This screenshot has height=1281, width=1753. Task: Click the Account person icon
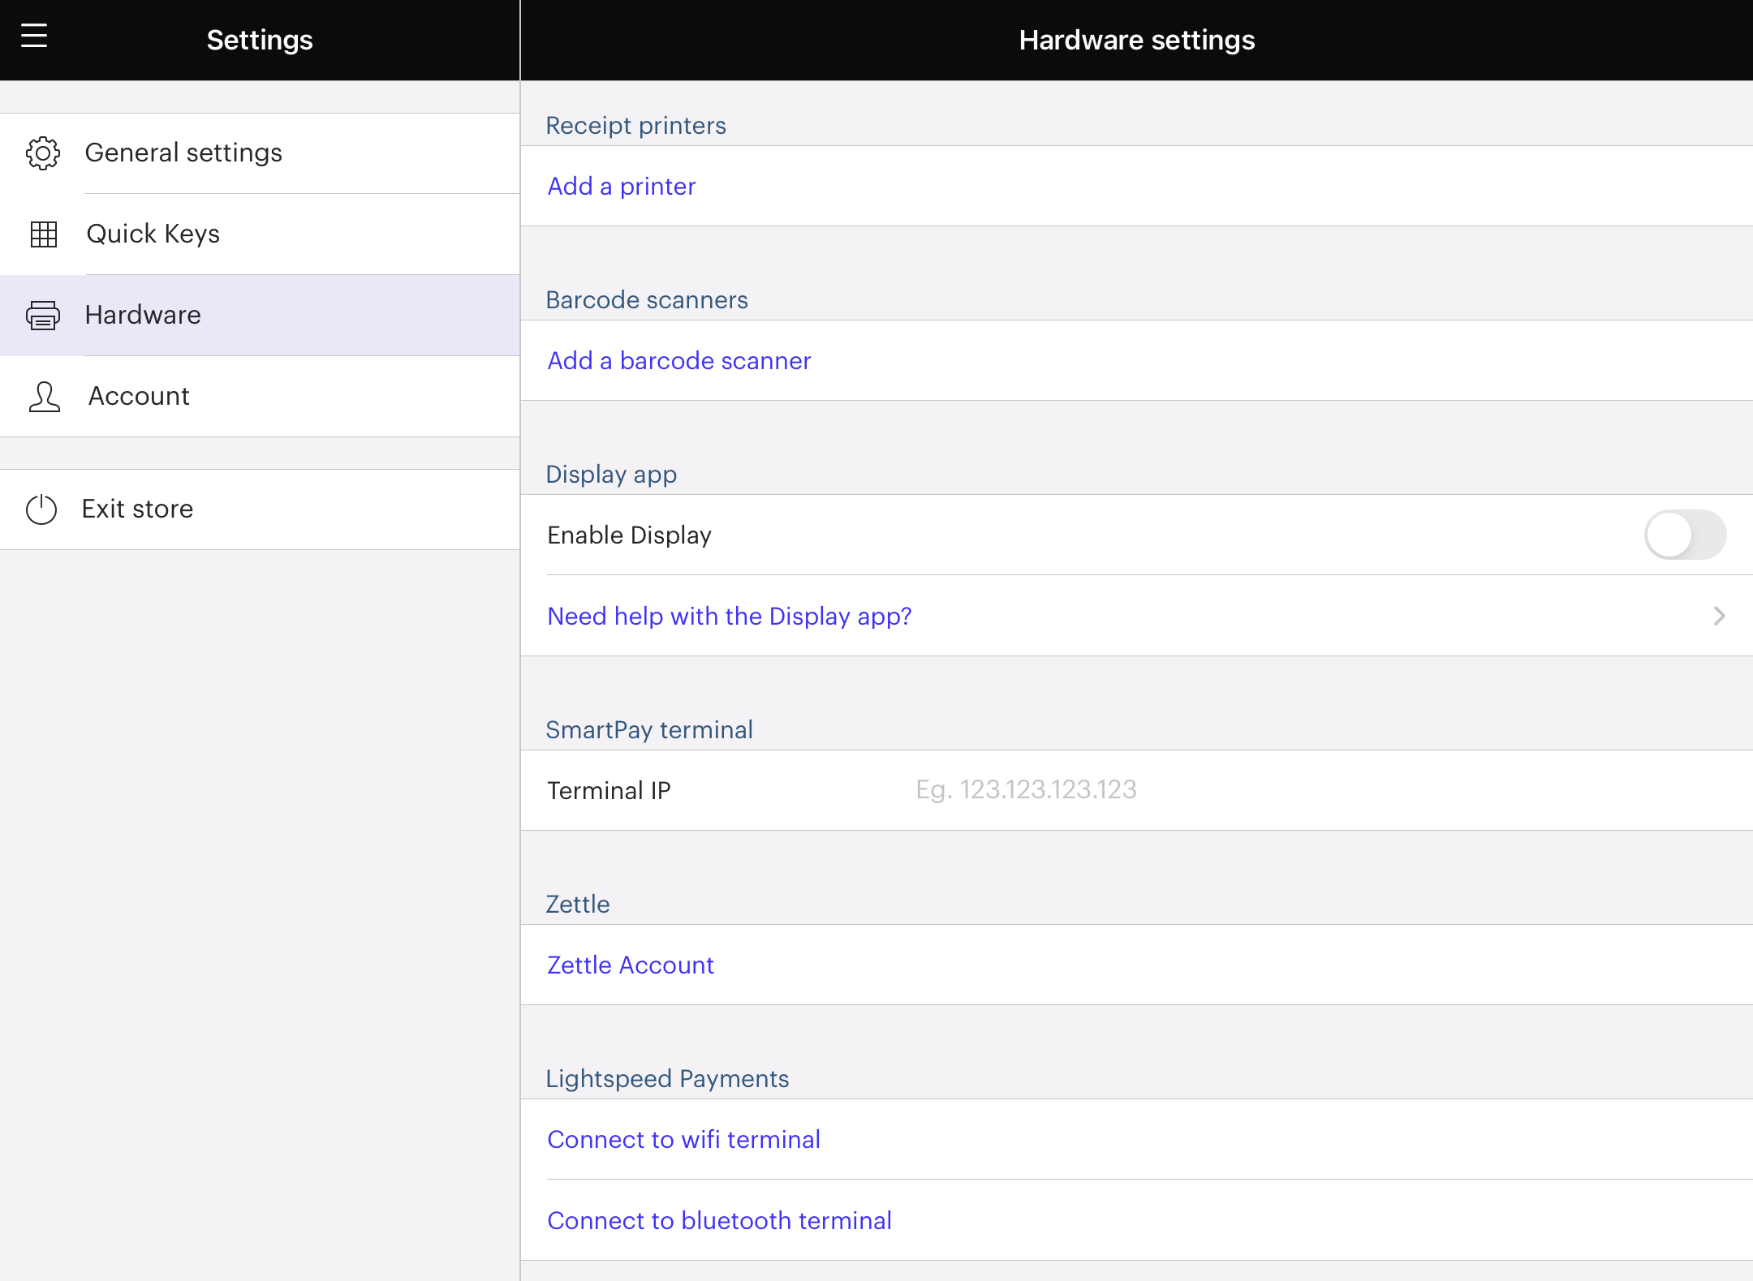tap(43, 397)
